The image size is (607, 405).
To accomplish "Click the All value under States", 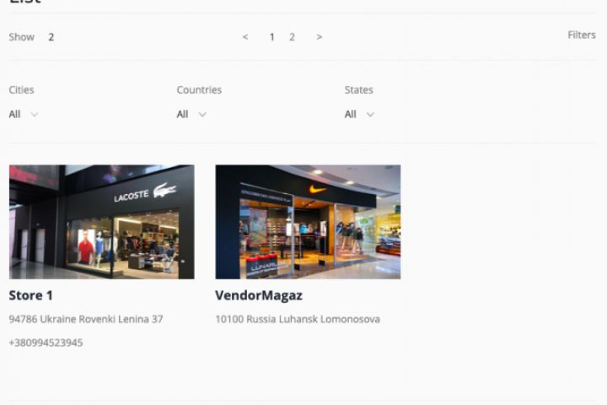I will tap(351, 115).
